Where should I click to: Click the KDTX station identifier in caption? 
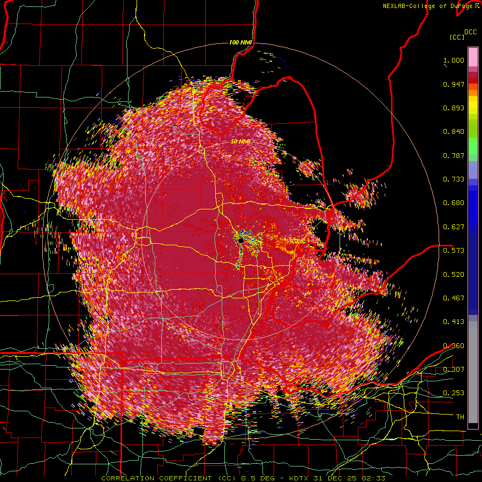click(x=299, y=478)
